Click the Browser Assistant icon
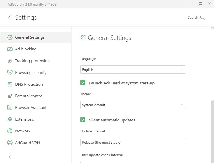214x163 pixels. [x=10, y=108]
